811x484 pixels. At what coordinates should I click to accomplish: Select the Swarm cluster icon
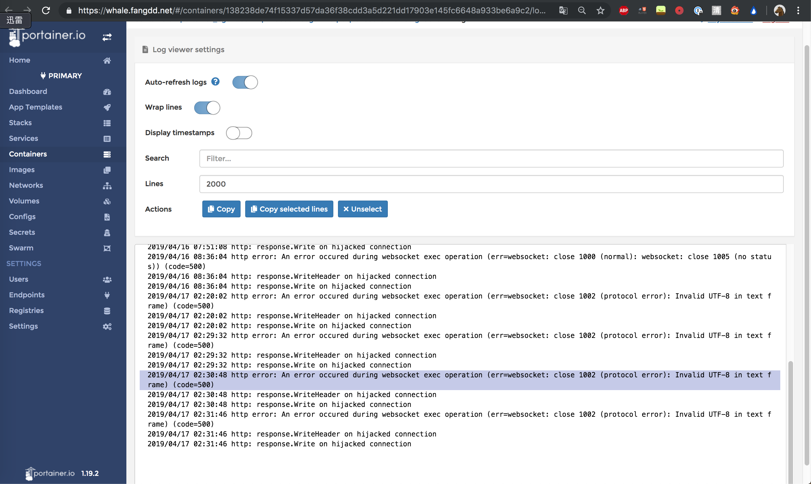(x=107, y=248)
